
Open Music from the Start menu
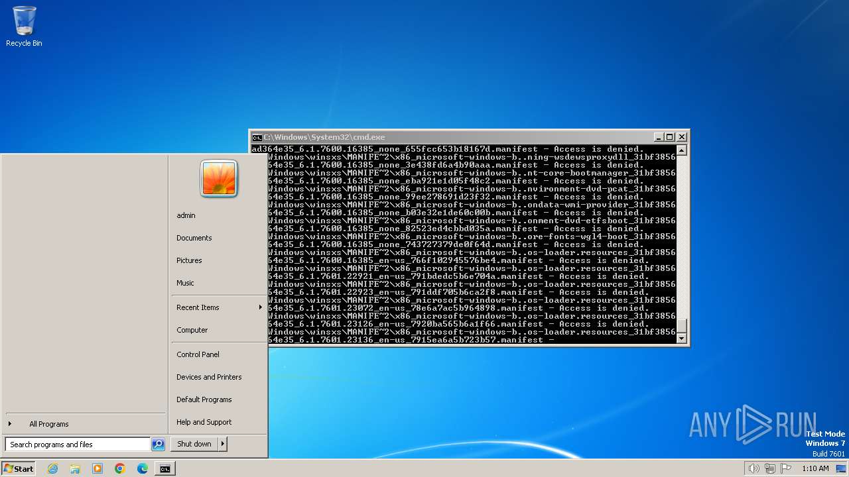(x=219, y=283)
